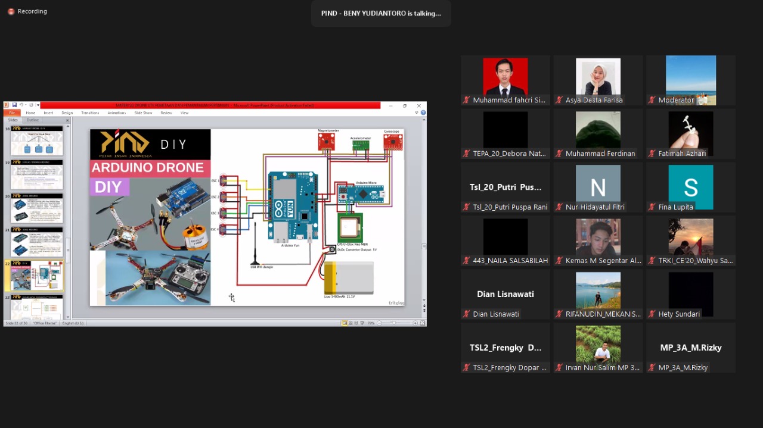Close the slide thumbnail pane
The width and height of the screenshot is (763, 428).
tap(67, 120)
